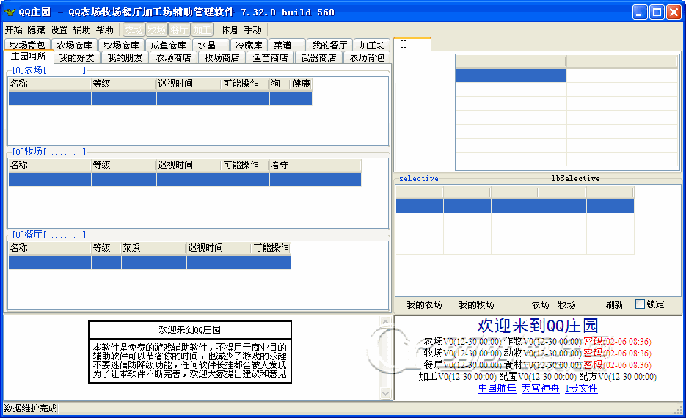Switch to the 鱼苗商店 tab

[271, 57]
